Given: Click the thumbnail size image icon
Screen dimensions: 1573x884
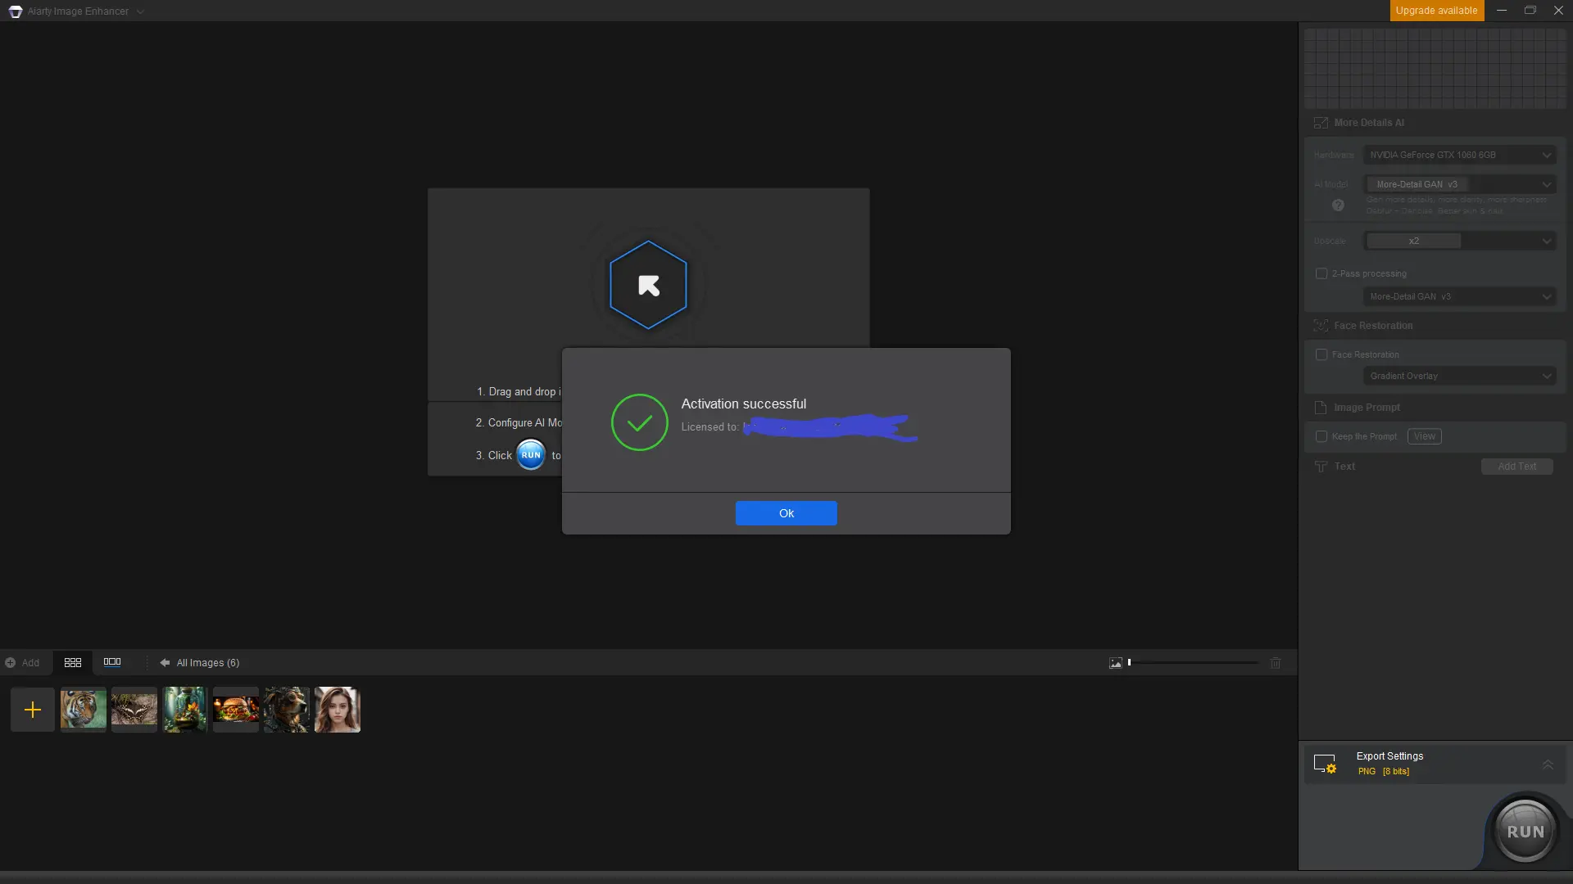Looking at the screenshot, I should [1115, 663].
